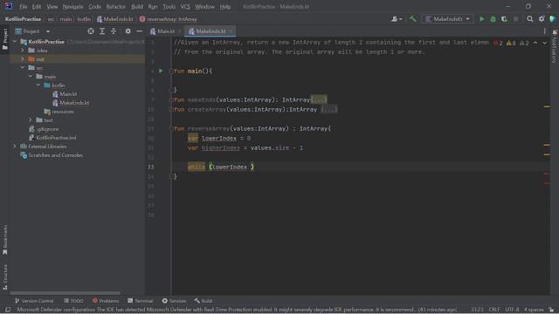Open the Services tool window

point(174,301)
